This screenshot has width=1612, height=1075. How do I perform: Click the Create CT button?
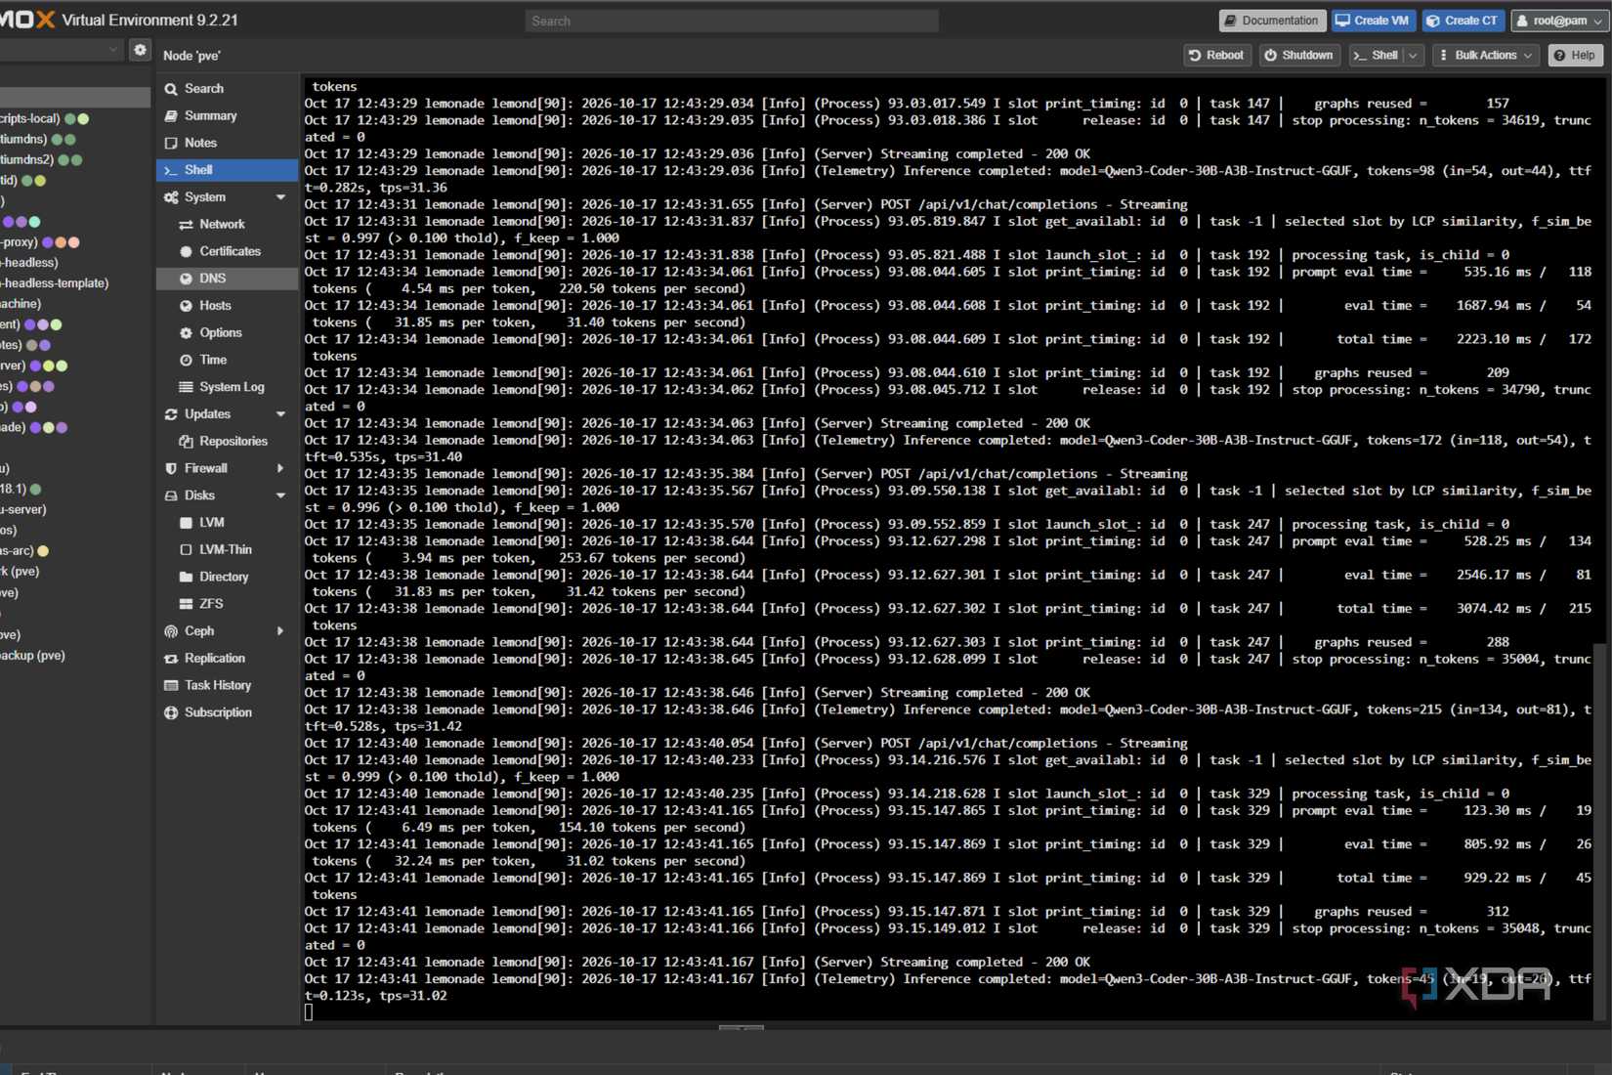point(1462,21)
